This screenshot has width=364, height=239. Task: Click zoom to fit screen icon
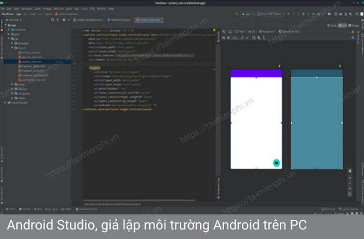click(350, 194)
